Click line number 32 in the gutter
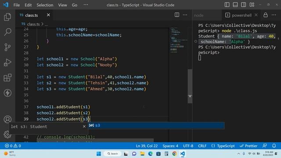The height and width of the screenshot is (158, 281). pyautogui.click(x=26, y=77)
